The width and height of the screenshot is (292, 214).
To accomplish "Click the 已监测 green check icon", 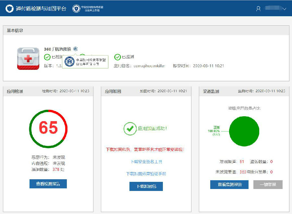I will tap(117, 57).
